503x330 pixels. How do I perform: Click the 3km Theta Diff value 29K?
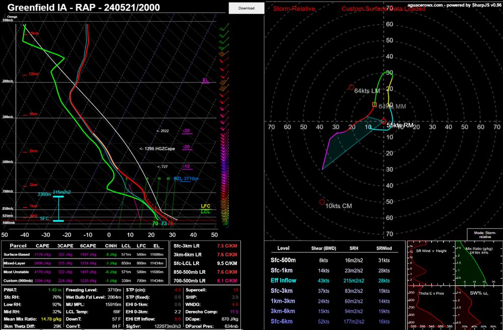click(57, 326)
